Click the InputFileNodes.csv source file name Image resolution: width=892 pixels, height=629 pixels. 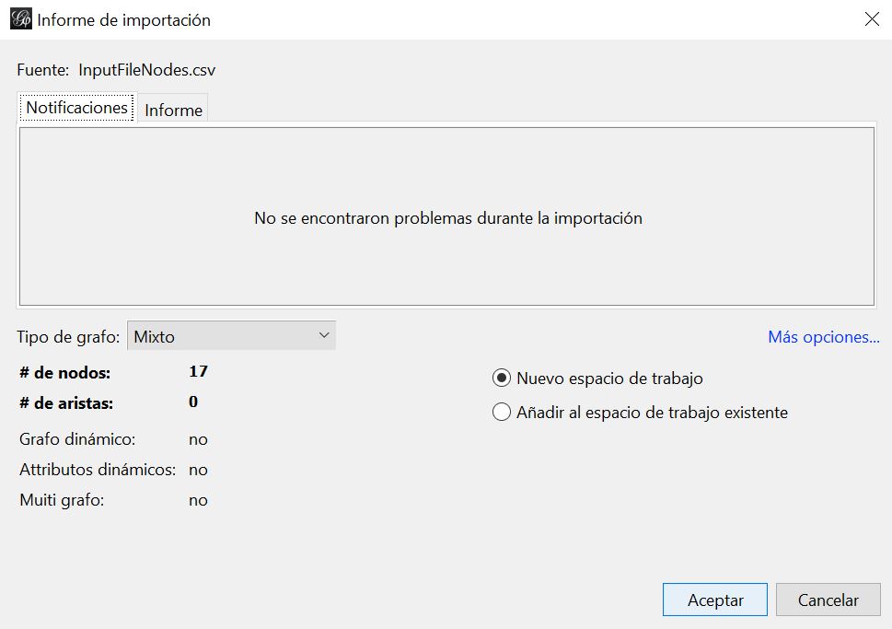point(147,69)
